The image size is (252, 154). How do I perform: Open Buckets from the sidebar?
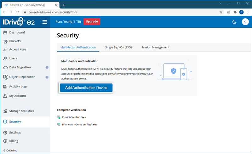[15, 41]
